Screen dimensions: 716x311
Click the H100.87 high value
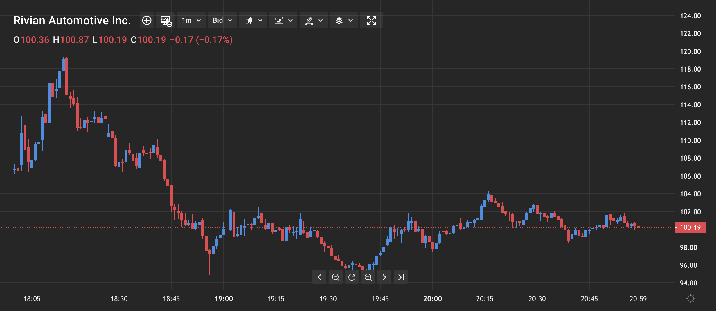(x=71, y=40)
